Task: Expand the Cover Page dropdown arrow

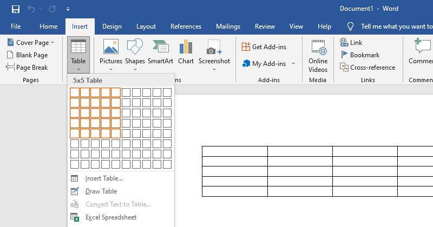Action: click(53, 43)
